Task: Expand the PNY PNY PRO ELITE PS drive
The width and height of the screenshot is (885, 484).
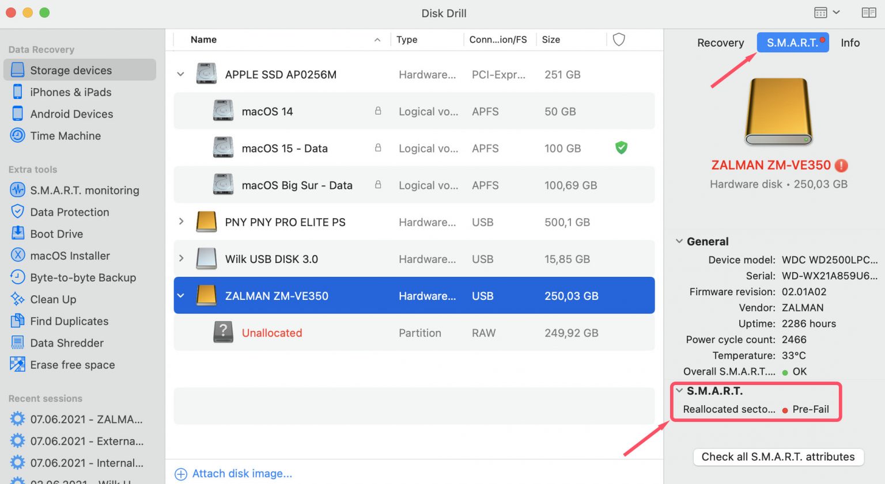Action: (x=180, y=222)
